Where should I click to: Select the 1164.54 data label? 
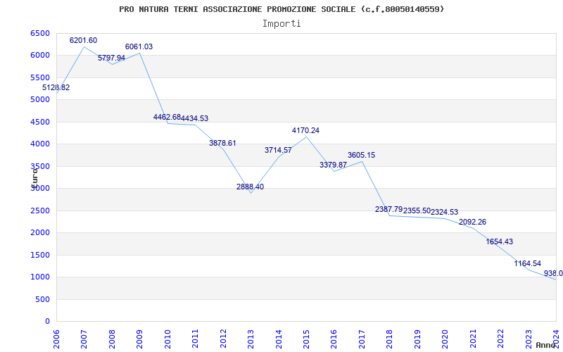[527, 263]
